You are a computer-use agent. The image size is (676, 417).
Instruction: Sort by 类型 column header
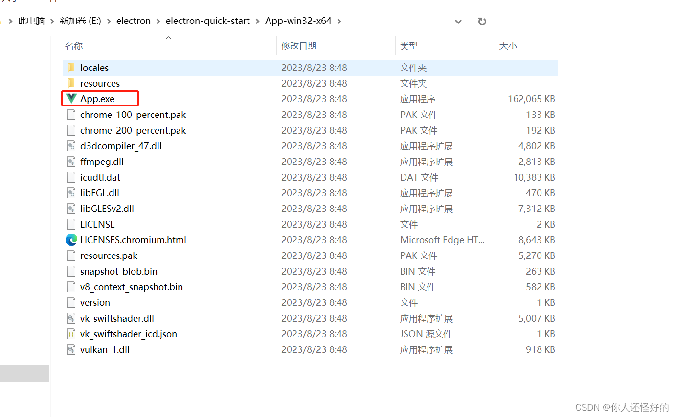pos(409,46)
